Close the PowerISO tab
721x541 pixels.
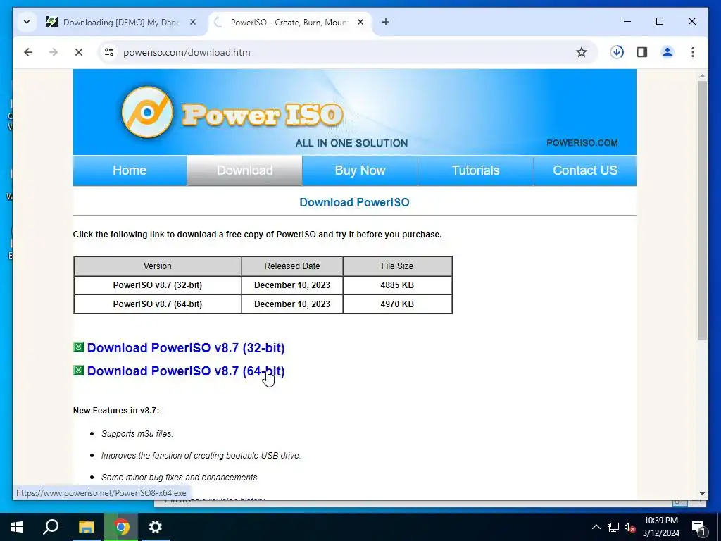click(360, 22)
